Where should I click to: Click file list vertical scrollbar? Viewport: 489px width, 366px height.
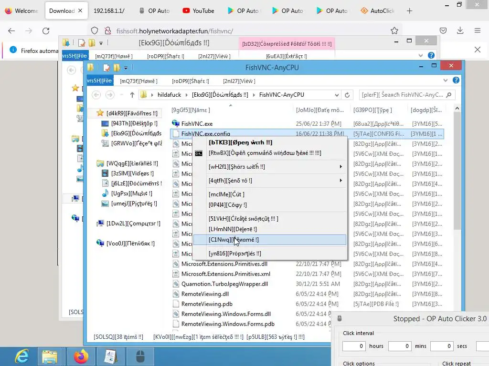[457, 171]
